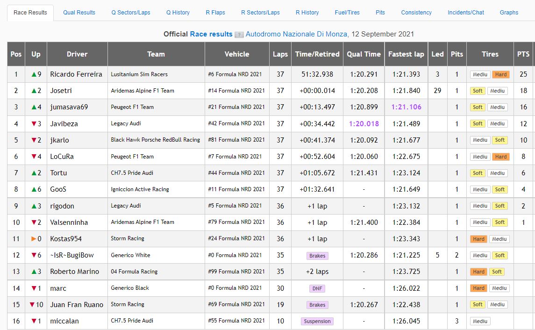Click purple fastest lap 1:21.106
The height and width of the screenshot is (330, 535).
pos(406,107)
